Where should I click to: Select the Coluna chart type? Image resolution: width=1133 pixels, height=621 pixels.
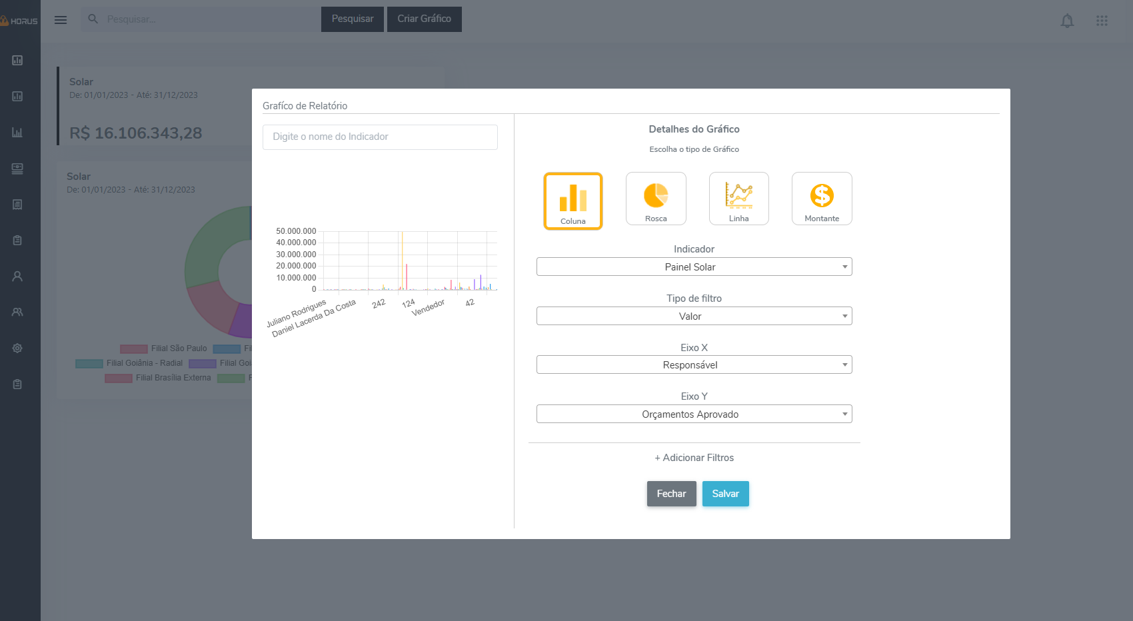pyautogui.click(x=572, y=201)
